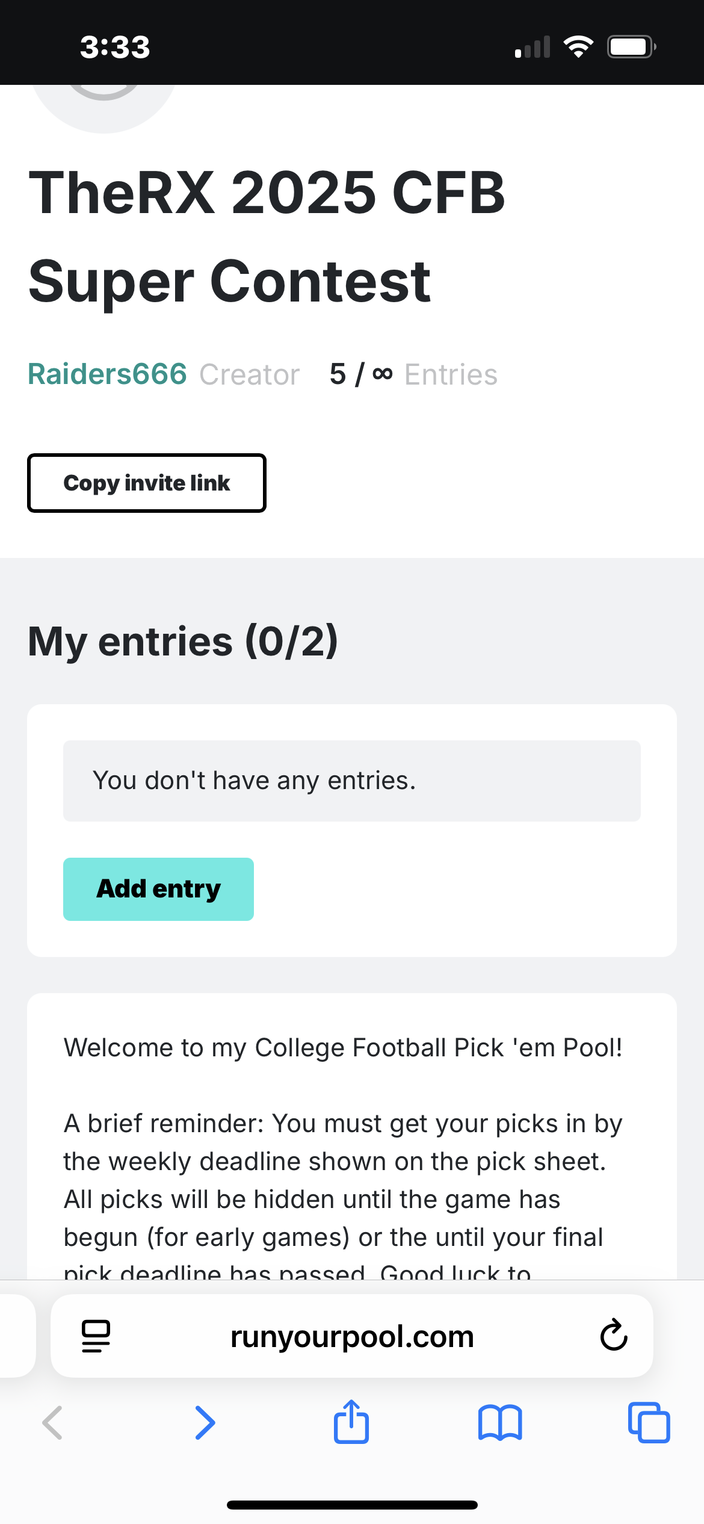This screenshot has height=1524, width=704.
Task: Tap the Share icon in Safari toolbar
Action: tap(351, 1422)
